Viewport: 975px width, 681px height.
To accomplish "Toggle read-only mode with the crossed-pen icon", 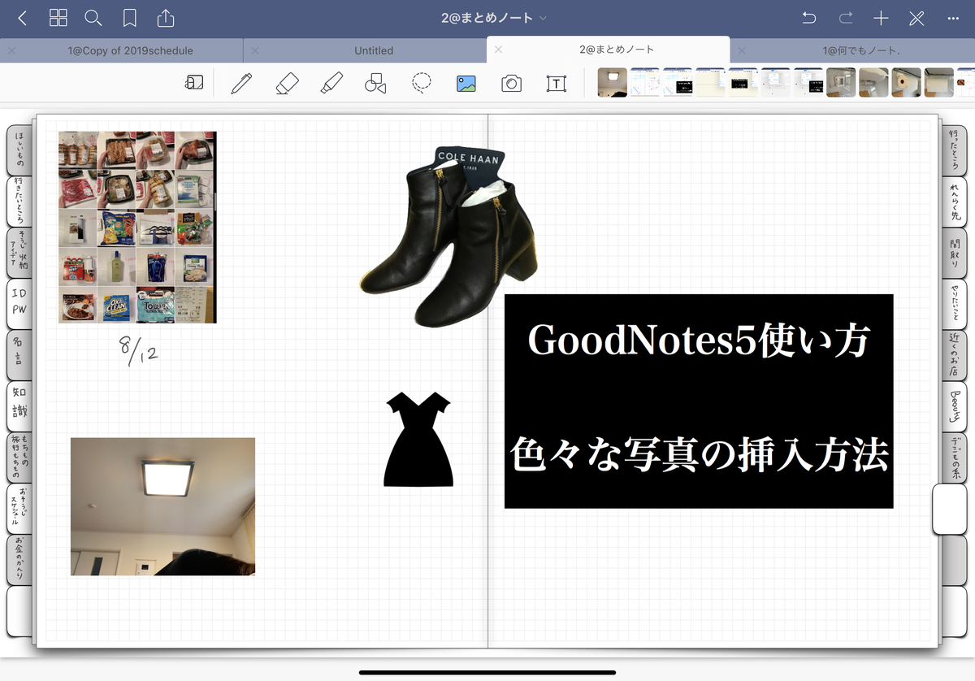I will [917, 18].
